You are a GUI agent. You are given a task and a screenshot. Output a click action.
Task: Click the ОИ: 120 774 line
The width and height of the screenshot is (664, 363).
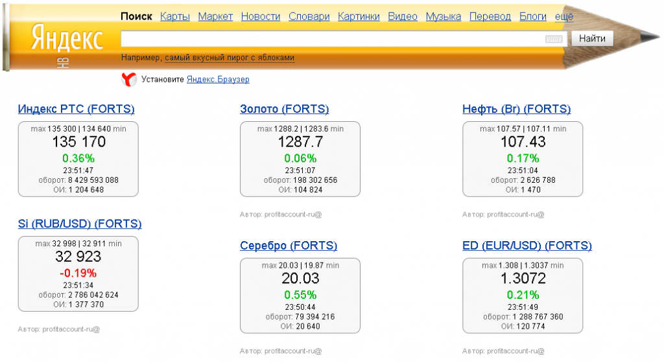pyautogui.click(x=523, y=327)
